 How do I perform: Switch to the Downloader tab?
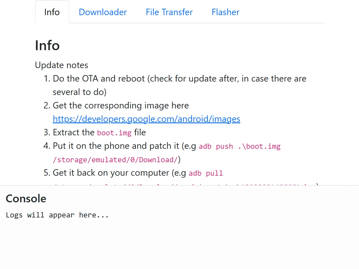click(x=103, y=12)
